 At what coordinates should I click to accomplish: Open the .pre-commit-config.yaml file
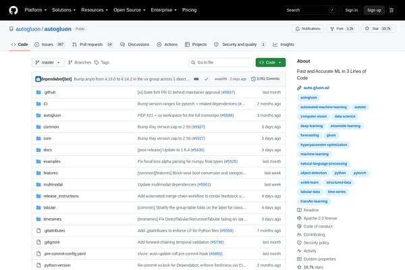(x=65, y=254)
